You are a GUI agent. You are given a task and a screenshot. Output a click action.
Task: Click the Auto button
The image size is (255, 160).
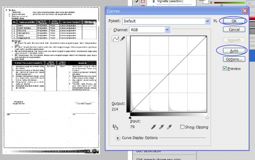pyautogui.click(x=234, y=51)
